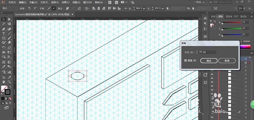
Task: Select the Direct Selection tool (white arrow)
Action: point(10,19)
